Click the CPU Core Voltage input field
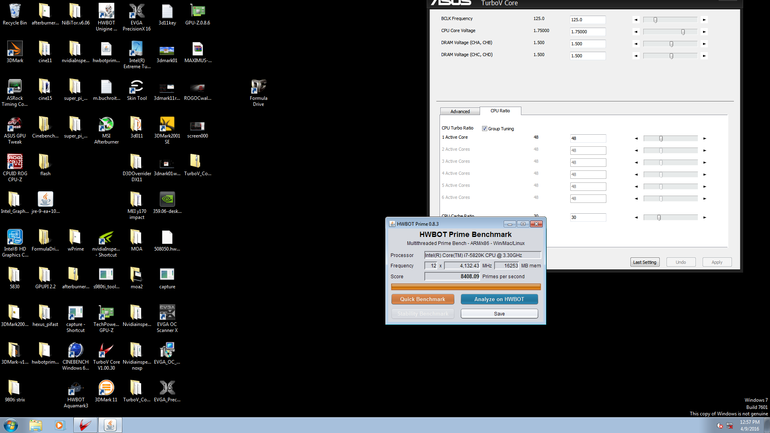770x433 pixels. coord(588,32)
